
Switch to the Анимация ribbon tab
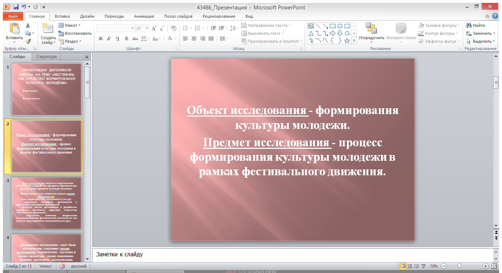coord(144,16)
